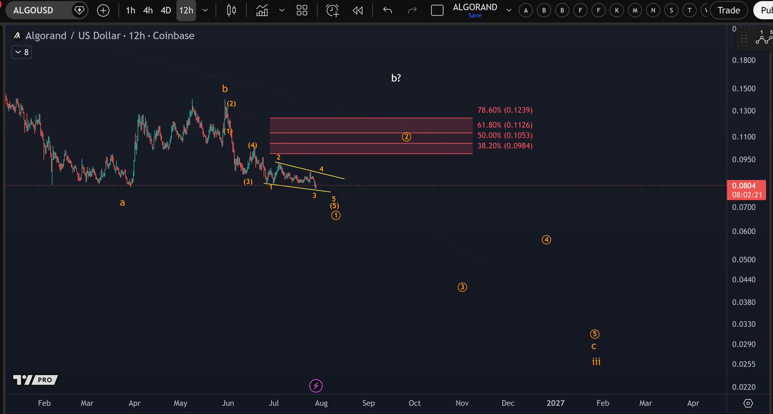Screen dimensions: 773x414
Task: Select the orange iii wave label
Action: click(x=596, y=362)
